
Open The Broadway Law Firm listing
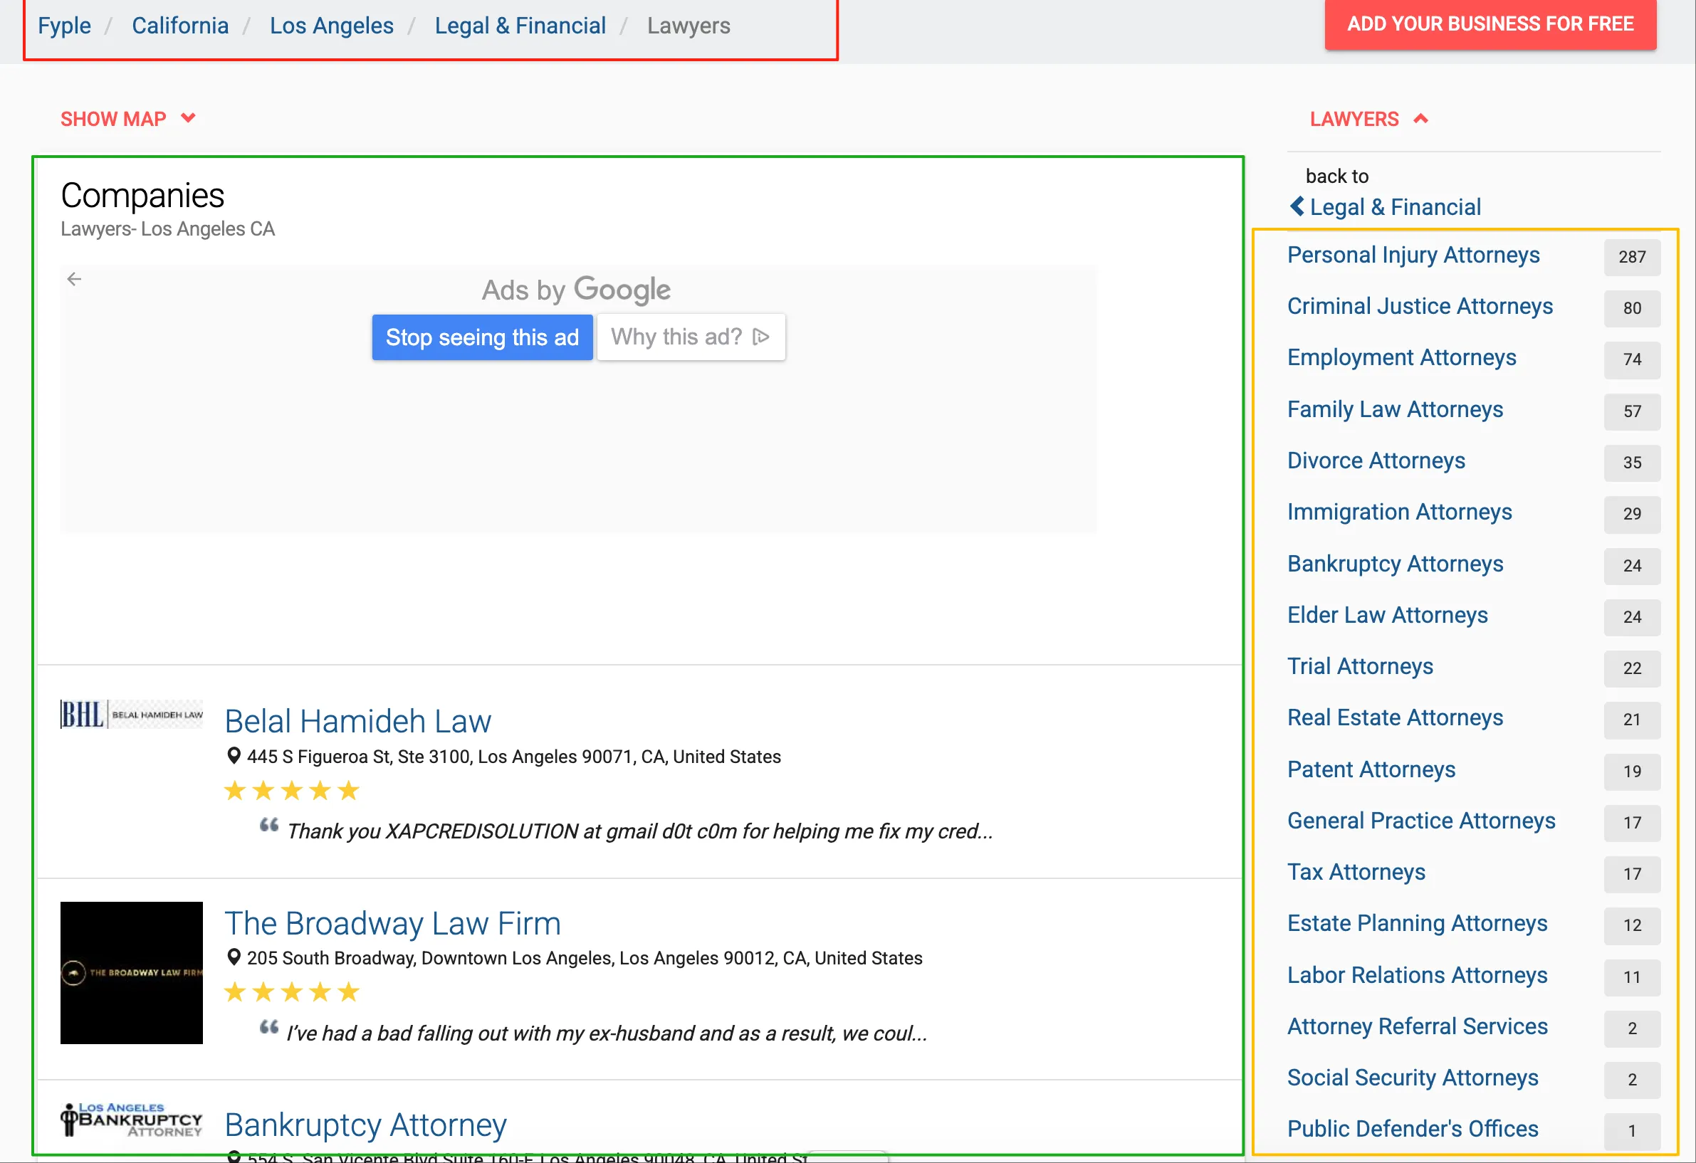click(x=392, y=923)
